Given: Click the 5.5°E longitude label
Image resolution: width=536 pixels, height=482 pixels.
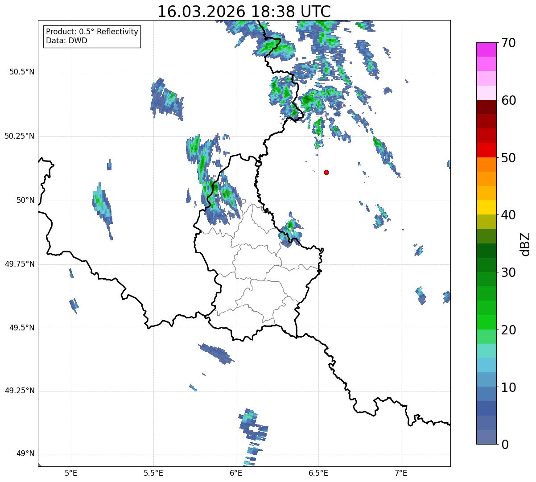Looking at the screenshot, I should coord(153,473).
